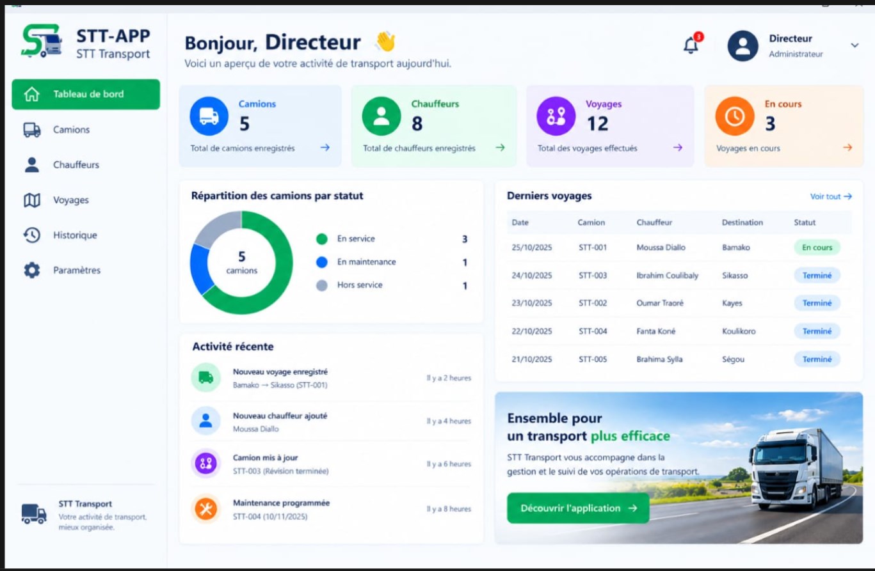Viewport: 875px width, 571px height.
Task: Click the truck icon beside Camions menu
Action: point(32,130)
